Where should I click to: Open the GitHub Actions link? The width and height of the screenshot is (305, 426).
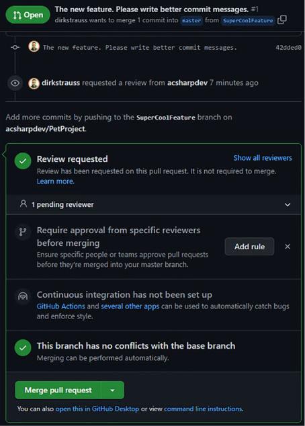click(x=61, y=306)
